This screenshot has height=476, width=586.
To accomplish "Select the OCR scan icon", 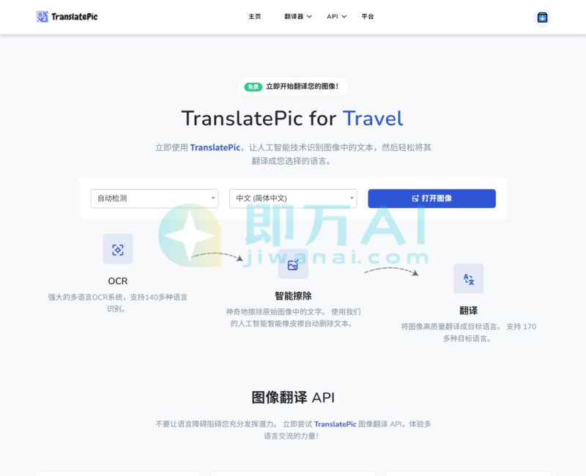I will (x=118, y=249).
